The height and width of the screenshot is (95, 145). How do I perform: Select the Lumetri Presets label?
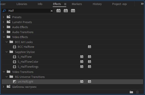coord(22,22)
